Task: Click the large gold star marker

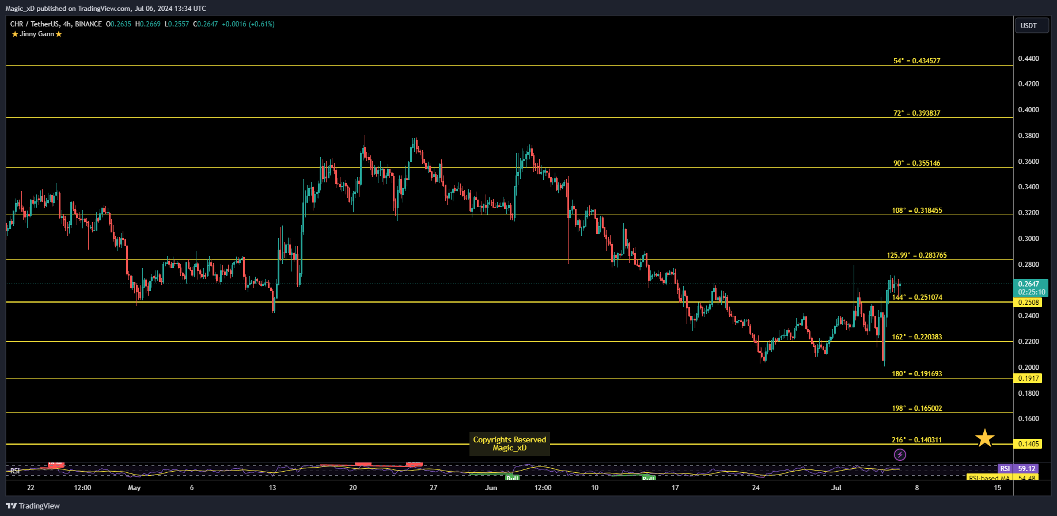Action: coord(985,438)
